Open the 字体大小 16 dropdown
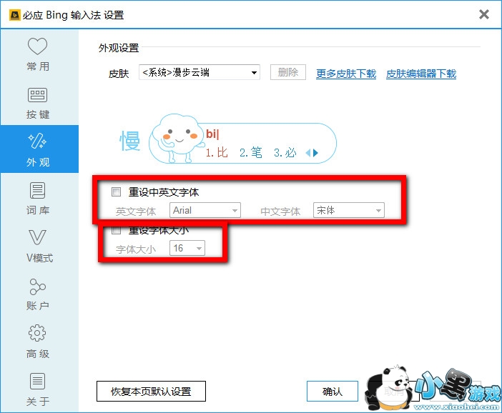Viewport: 502px width, 413px height. pyautogui.click(x=187, y=248)
